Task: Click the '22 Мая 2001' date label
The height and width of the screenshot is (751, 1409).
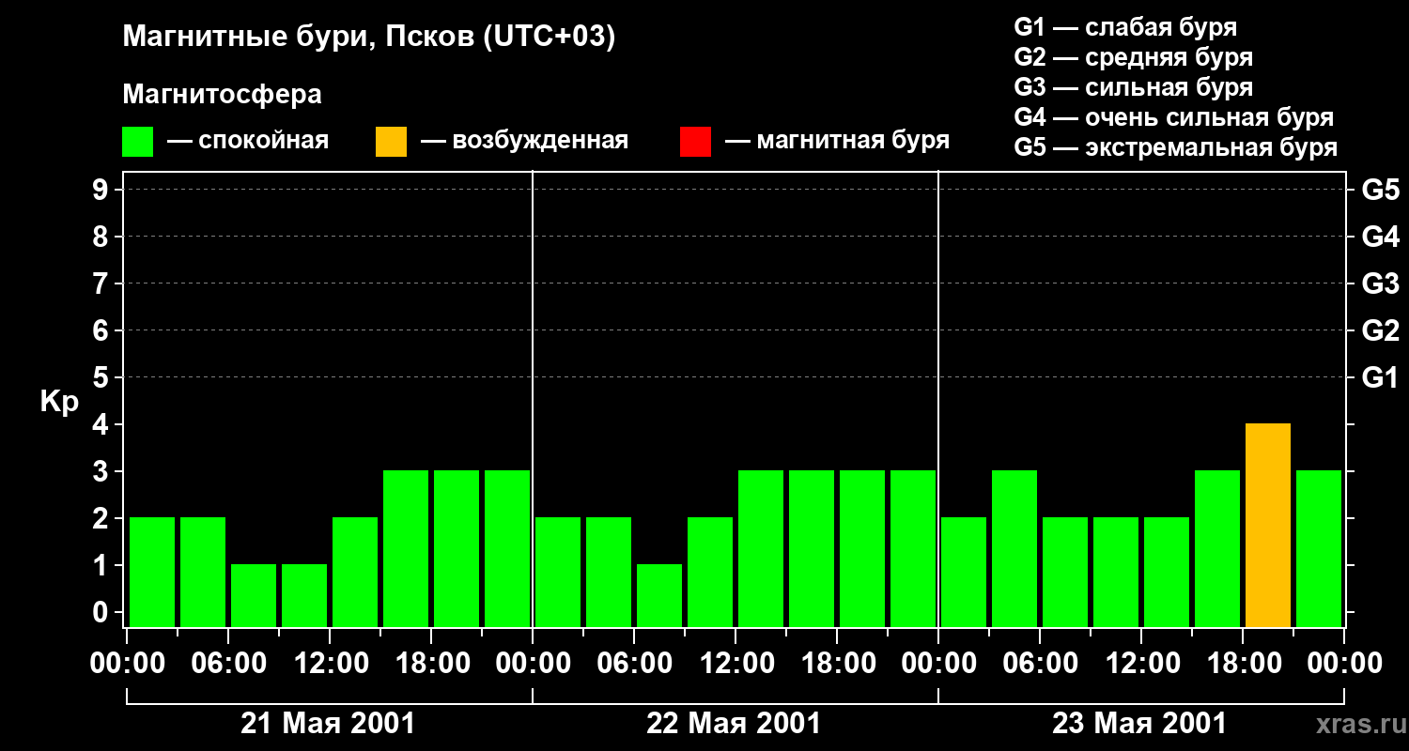Action: [x=734, y=723]
